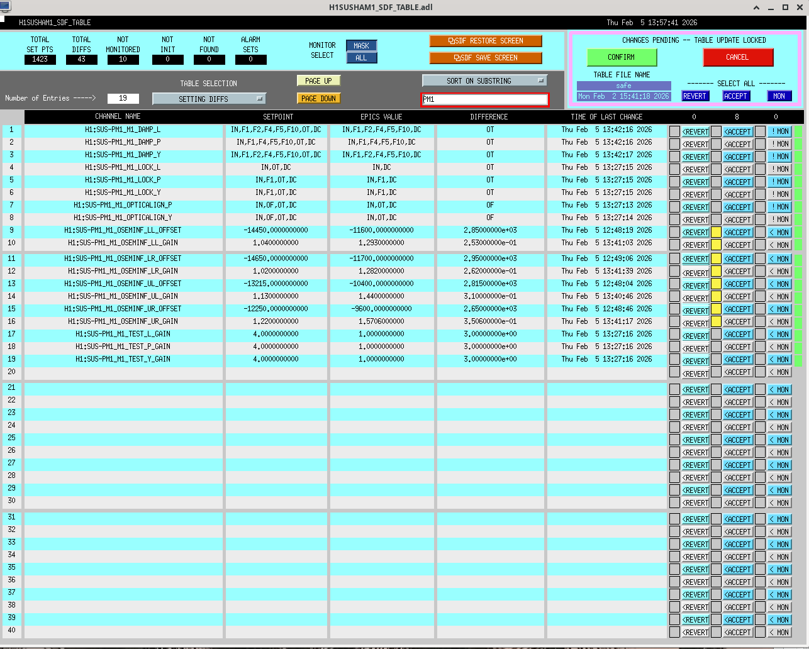The width and height of the screenshot is (809, 649).
Task: Toggle monitor checkbox for TEST_P_GAIN row
Action: click(760, 347)
